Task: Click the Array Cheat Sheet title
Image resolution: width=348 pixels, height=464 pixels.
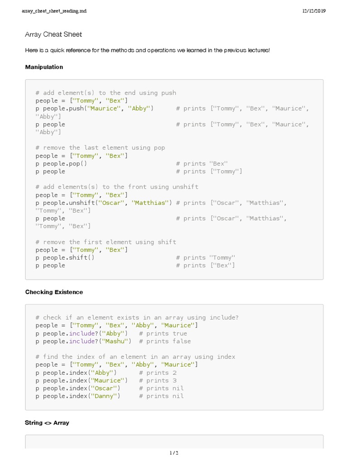Action: (53, 34)
